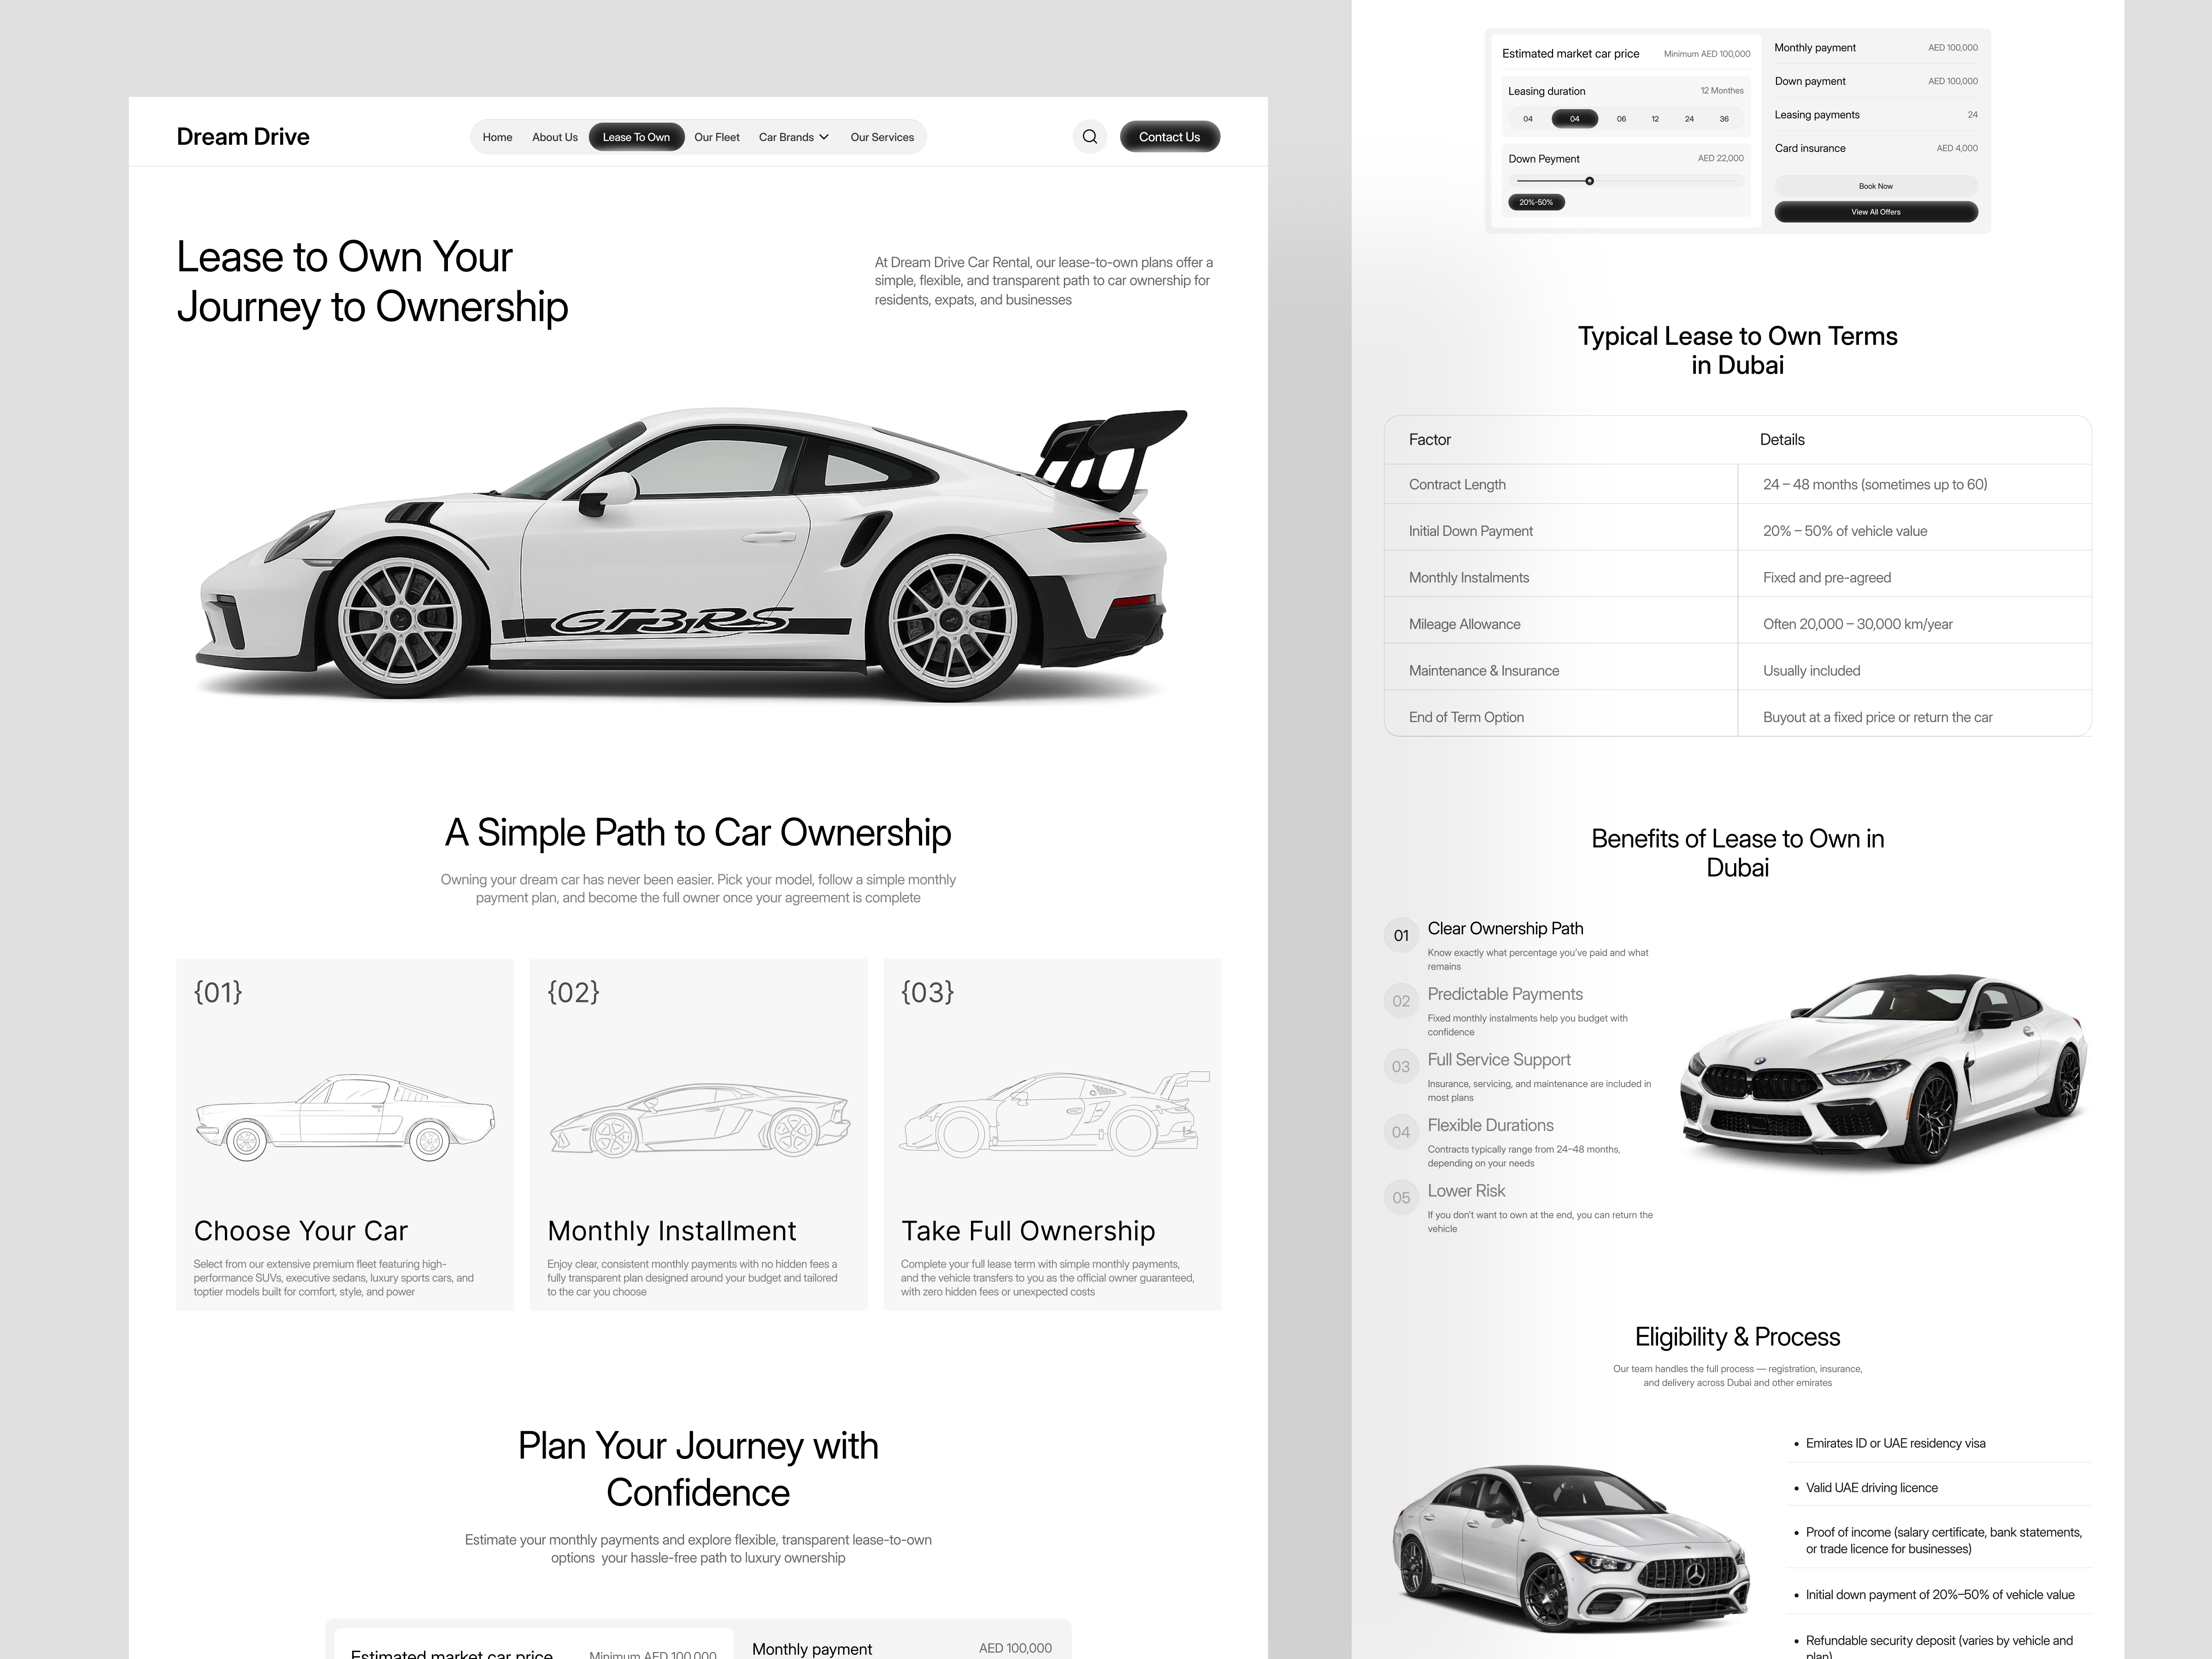
Task: Click the Contact Us button
Action: tap(1169, 137)
